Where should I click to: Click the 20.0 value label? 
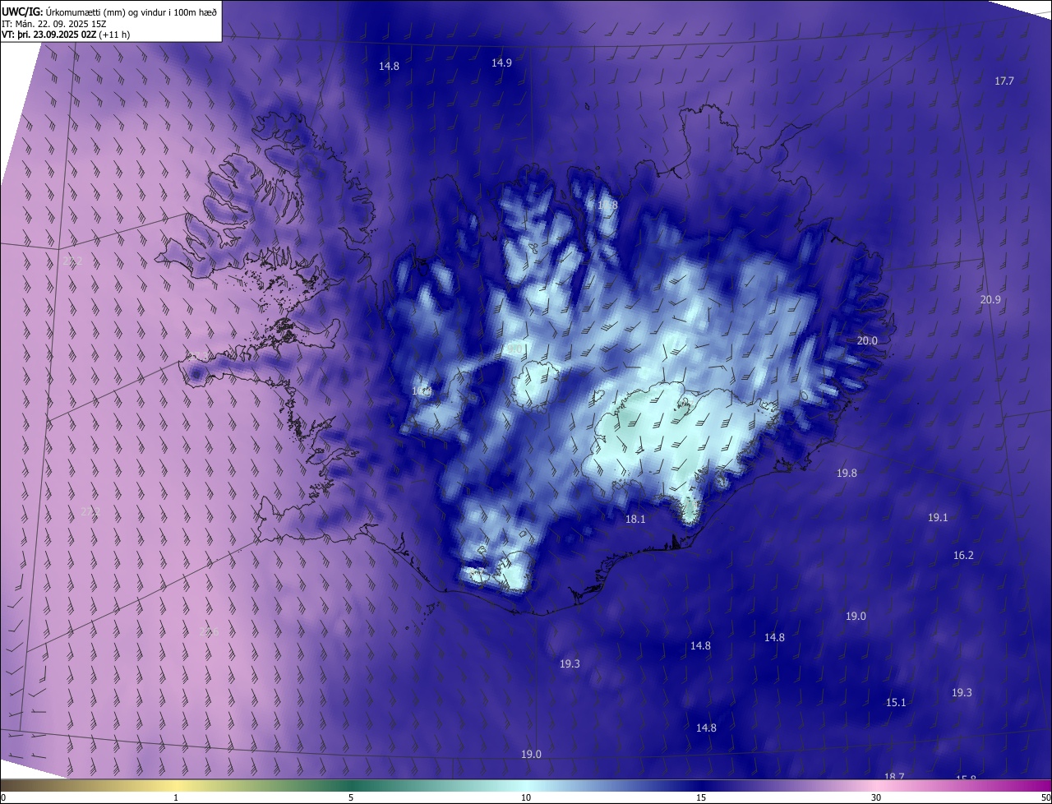pos(867,340)
